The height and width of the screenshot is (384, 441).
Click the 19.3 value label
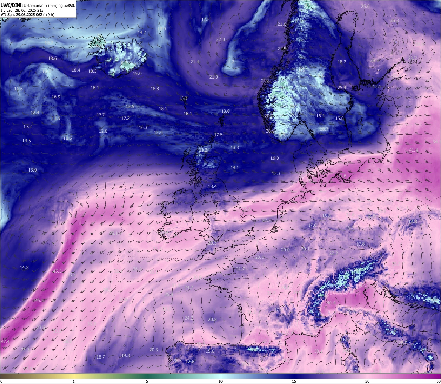click(125, 356)
